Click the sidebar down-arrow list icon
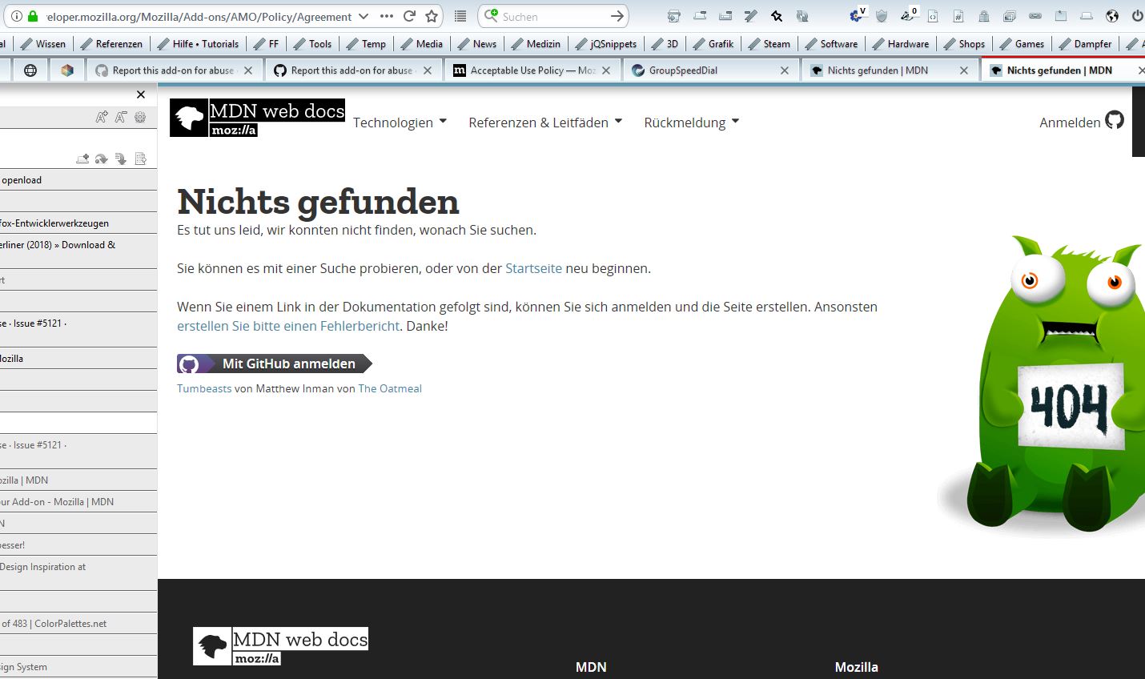Viewport: 1145px width, 679px height. click(x=121, y=159)
